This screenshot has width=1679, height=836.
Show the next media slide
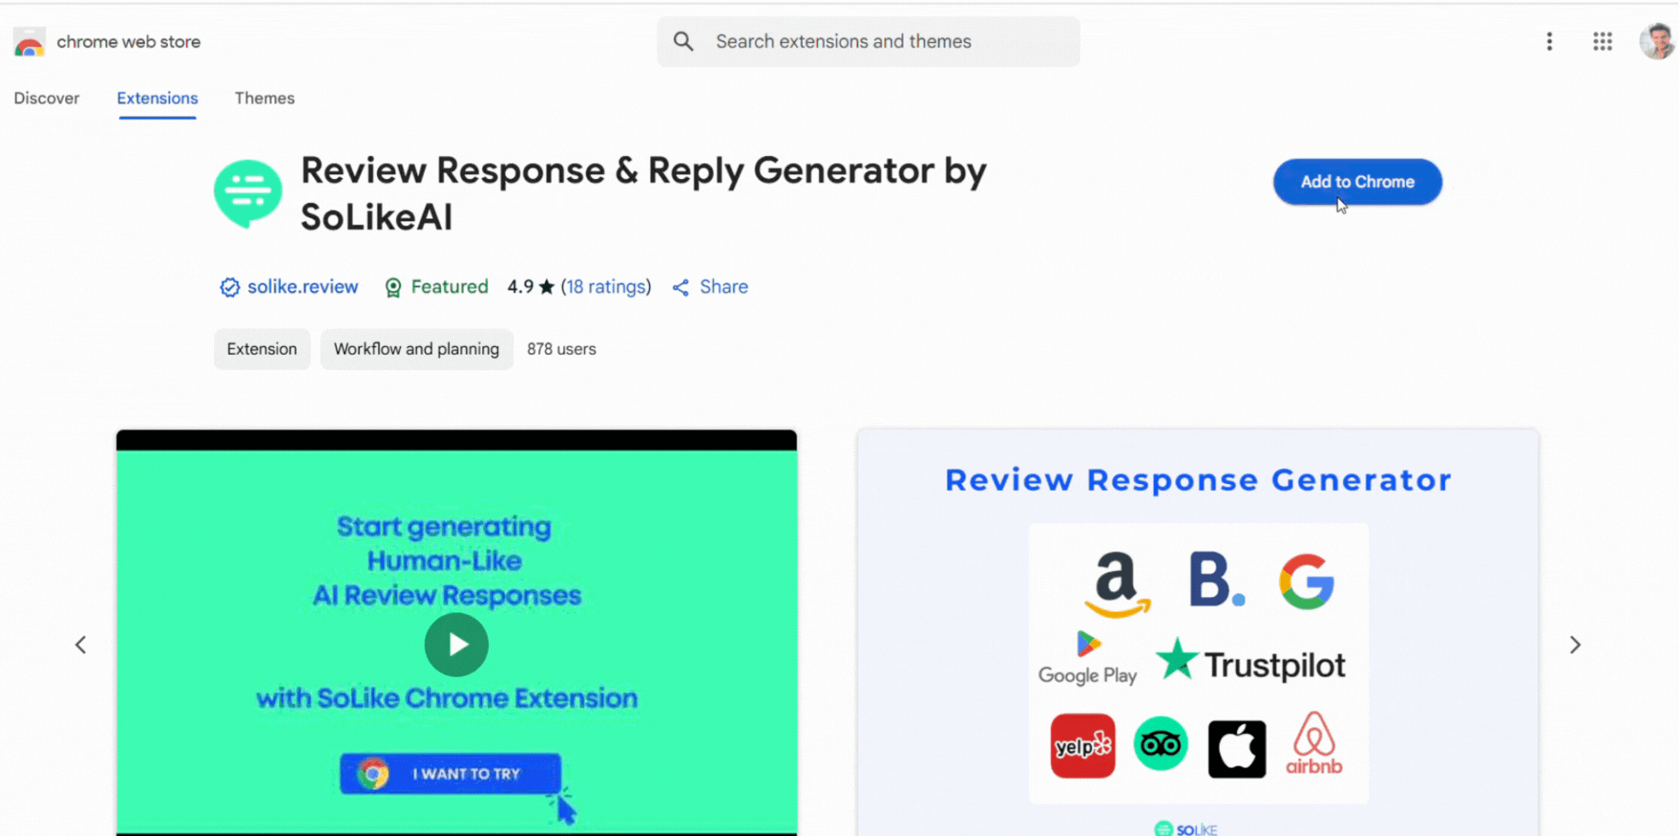pyautogui.click(x=1574, y=645)
